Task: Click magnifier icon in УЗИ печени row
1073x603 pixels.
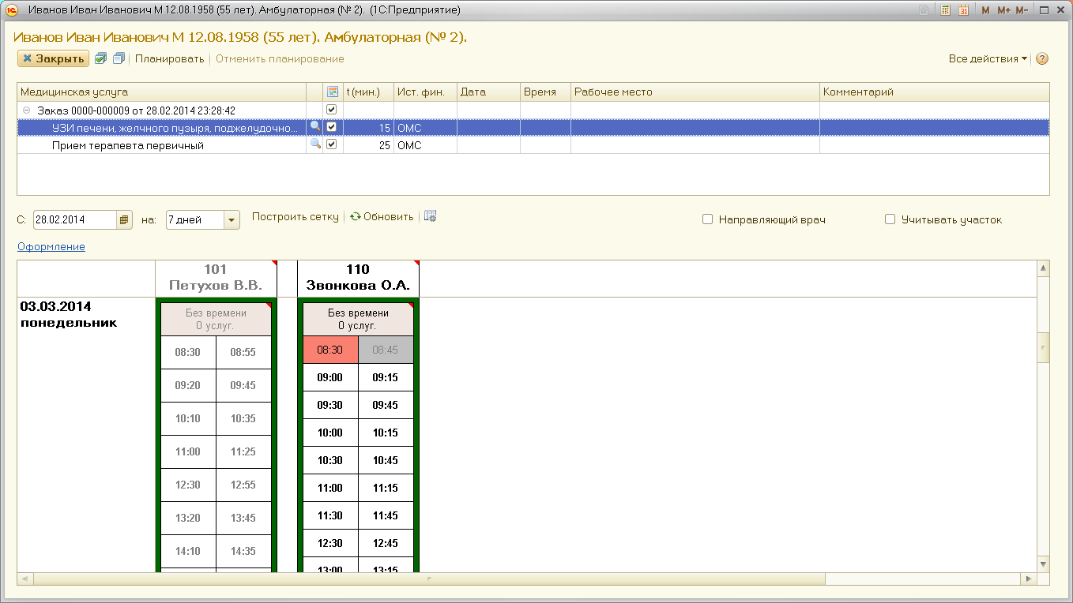Action: coord(315,126)
